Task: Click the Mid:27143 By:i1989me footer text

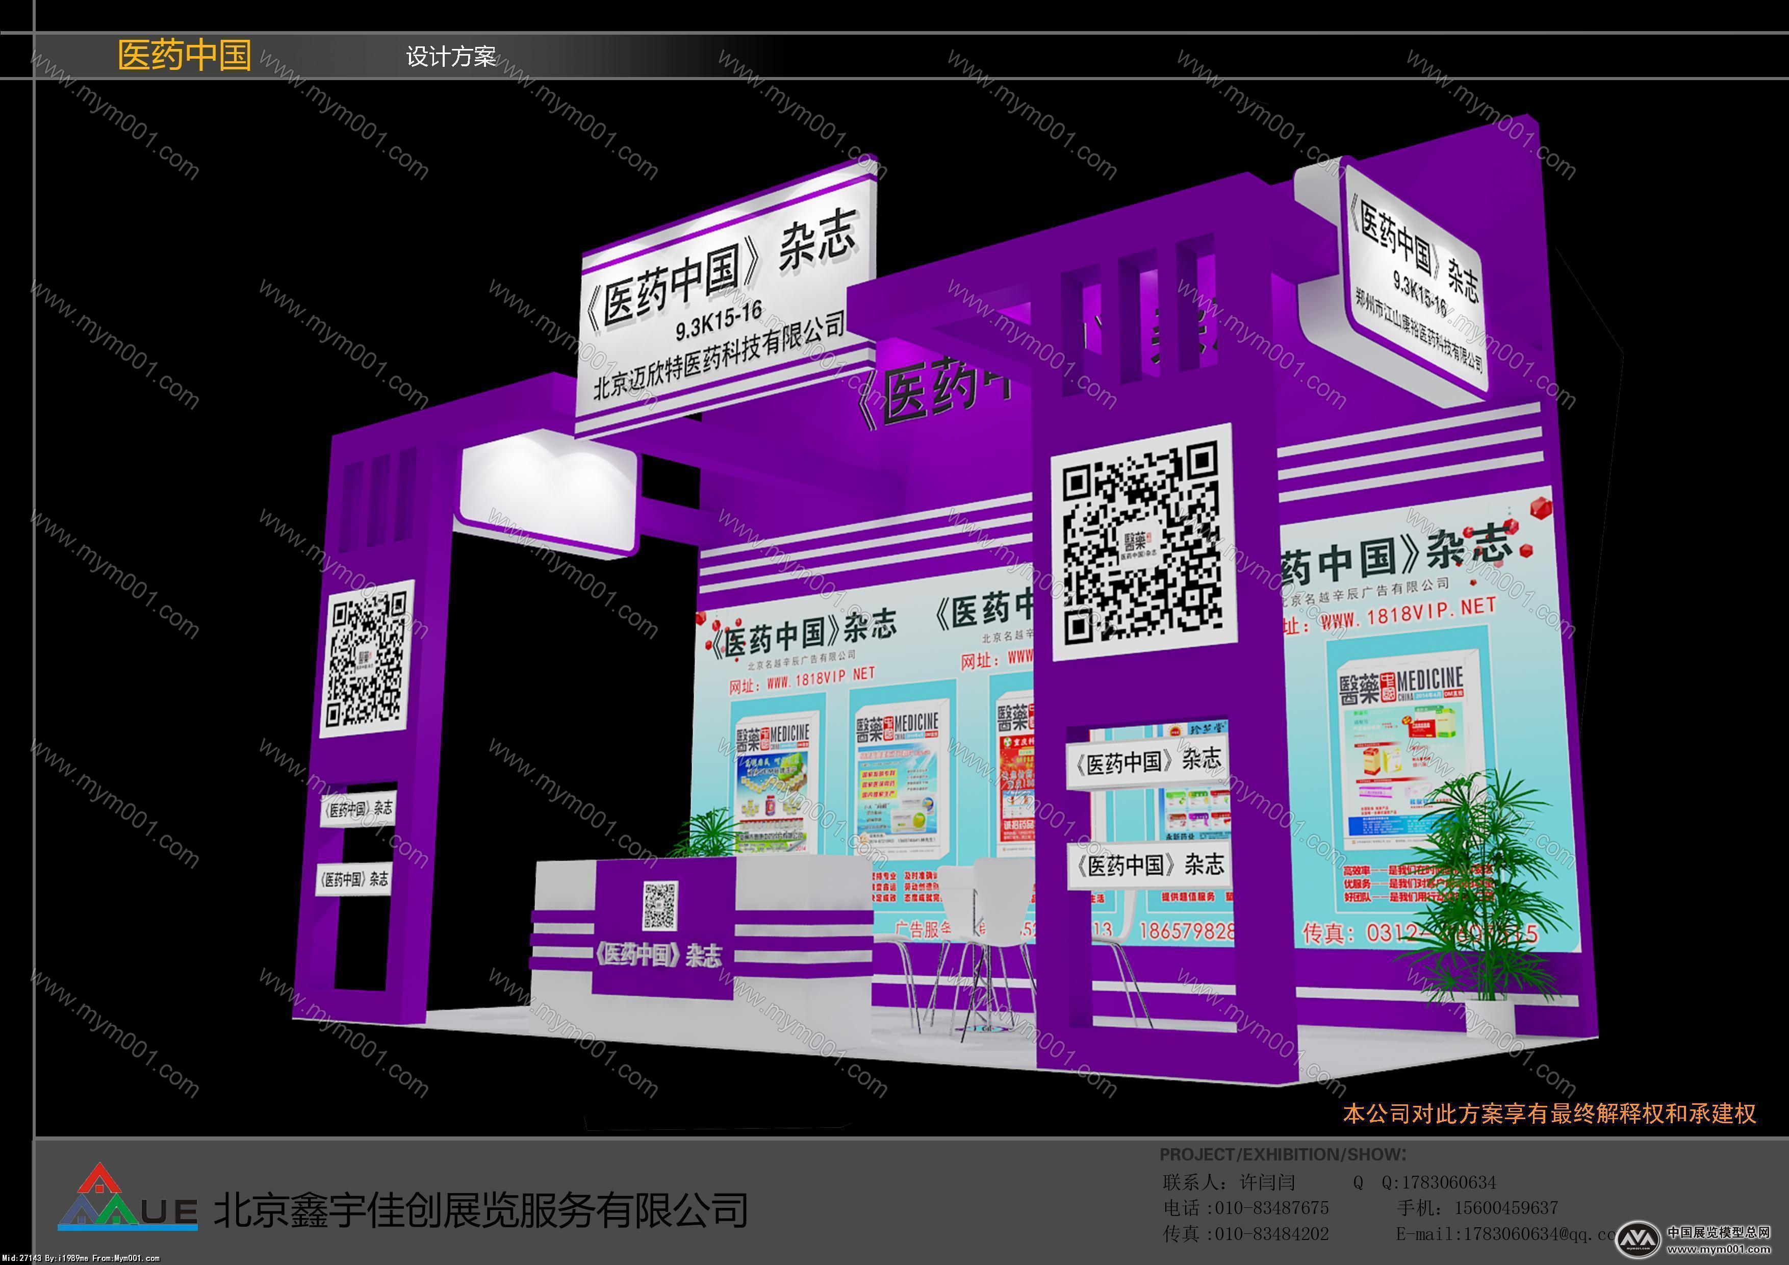Action: [80, 1258]
